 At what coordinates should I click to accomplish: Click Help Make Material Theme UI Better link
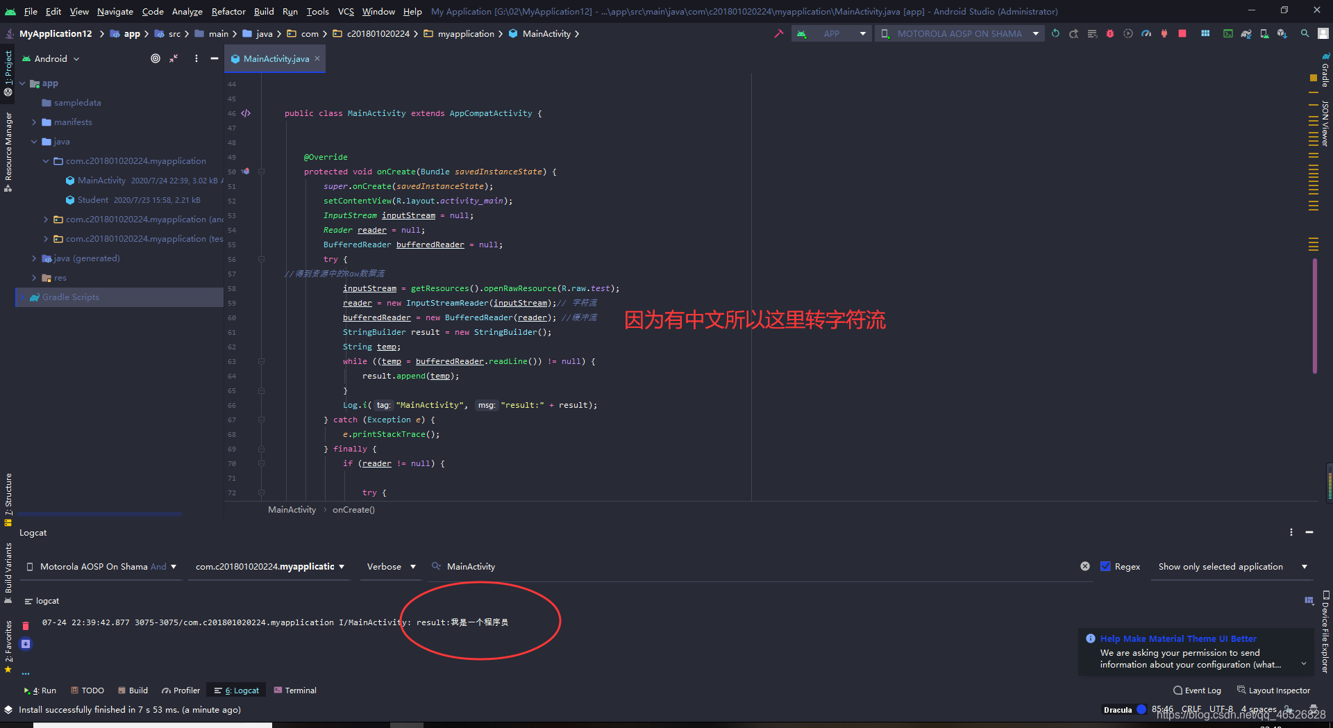click(1178, 638)
